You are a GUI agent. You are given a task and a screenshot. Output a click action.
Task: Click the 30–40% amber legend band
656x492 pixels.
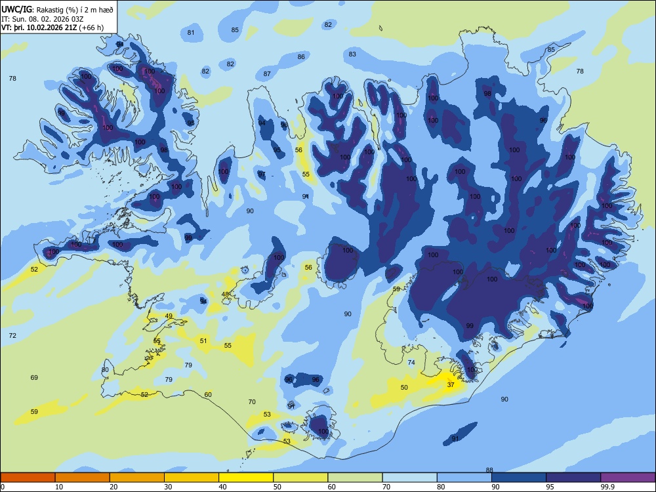click(x=192, y=478)
